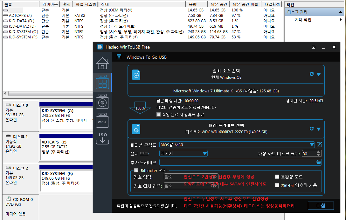Toggle the compatibility mode checkbox

(277, 177)
